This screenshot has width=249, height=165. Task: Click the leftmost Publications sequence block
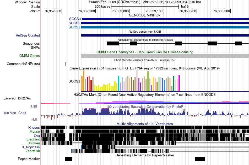point(113,43)
